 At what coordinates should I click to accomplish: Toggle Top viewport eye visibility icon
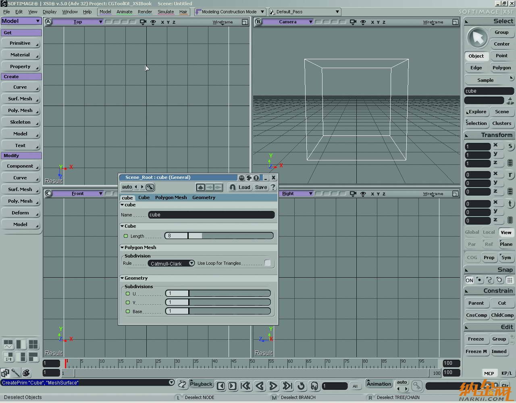tap(153, 22)
